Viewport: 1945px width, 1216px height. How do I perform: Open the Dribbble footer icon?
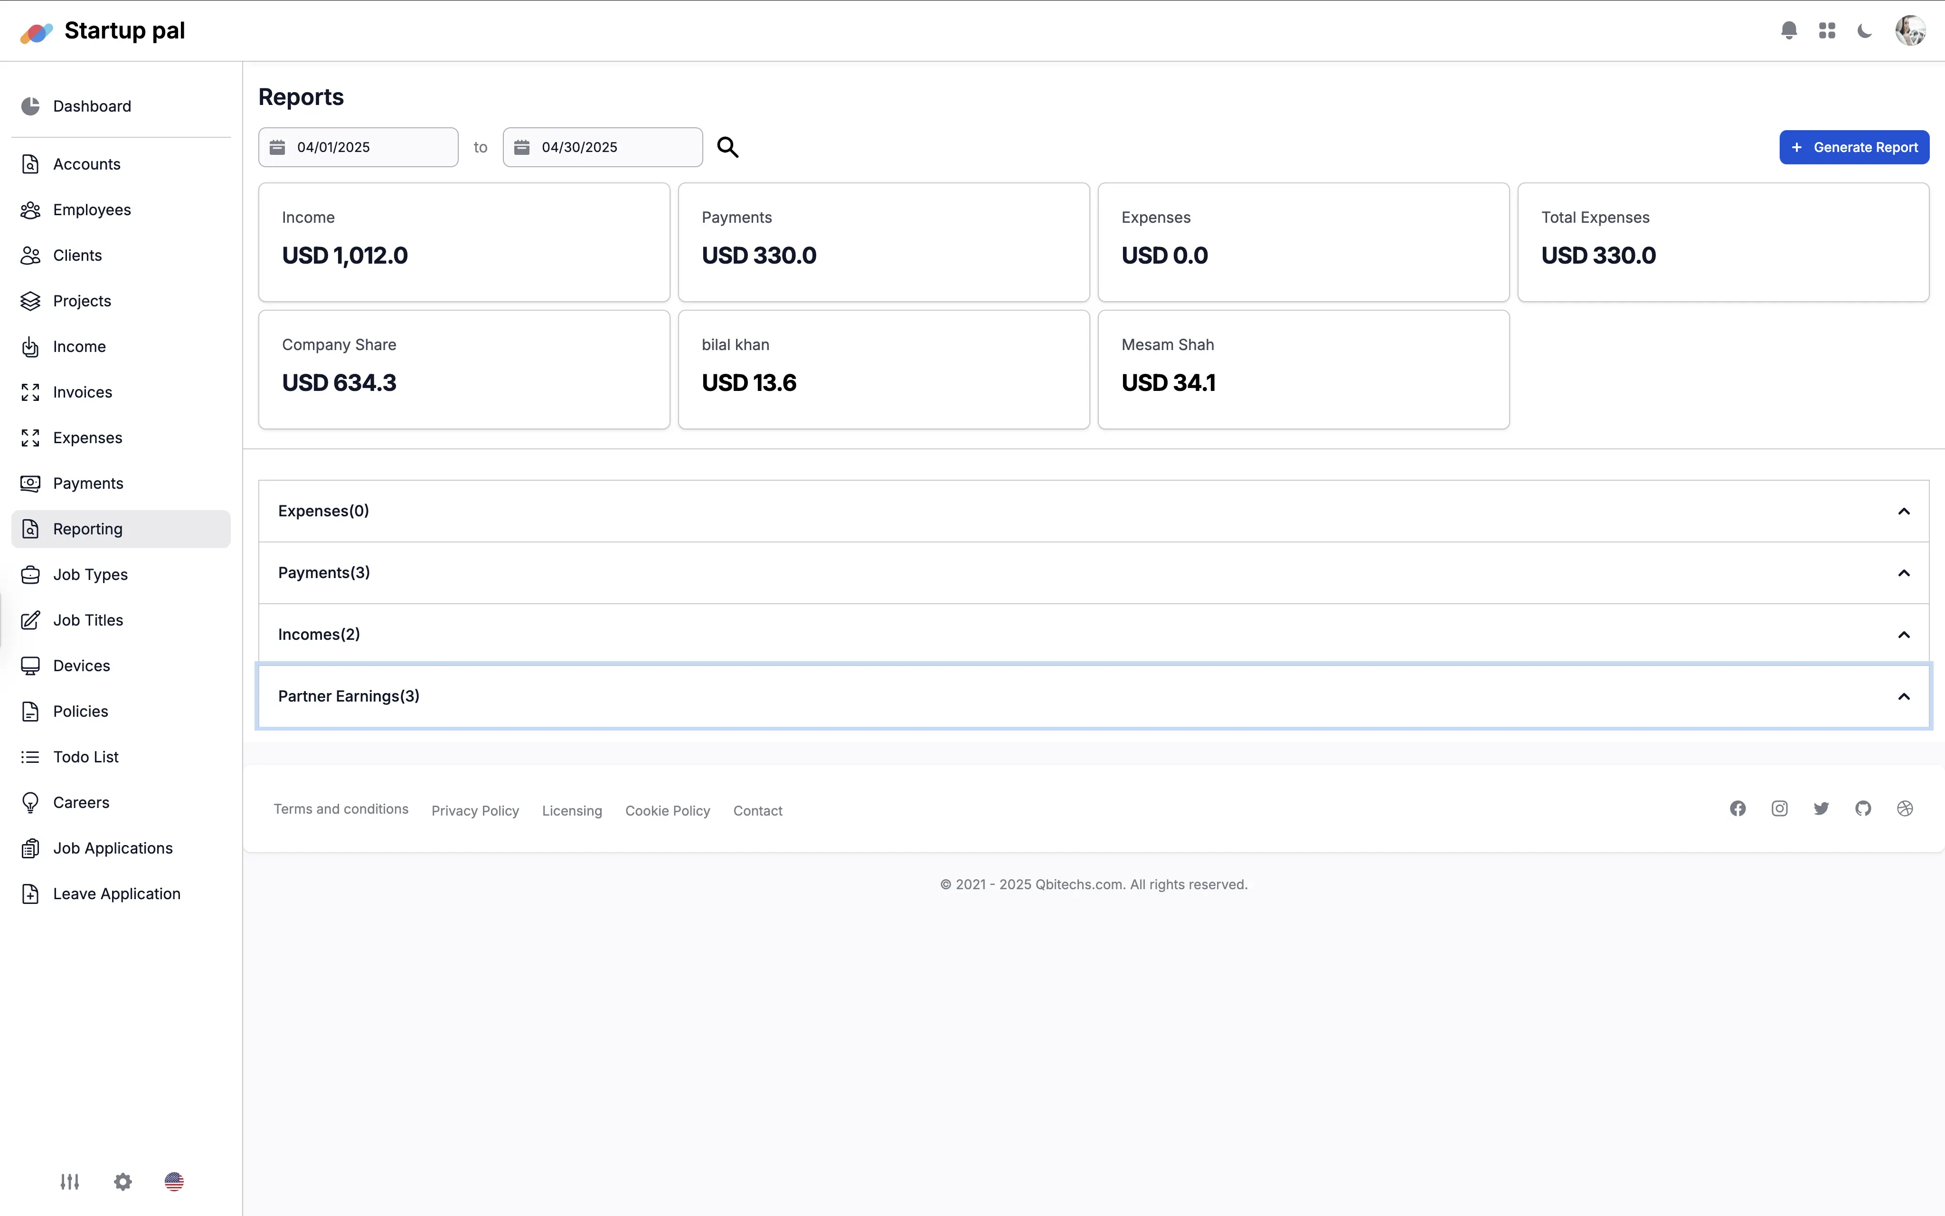pos(1905,809)
